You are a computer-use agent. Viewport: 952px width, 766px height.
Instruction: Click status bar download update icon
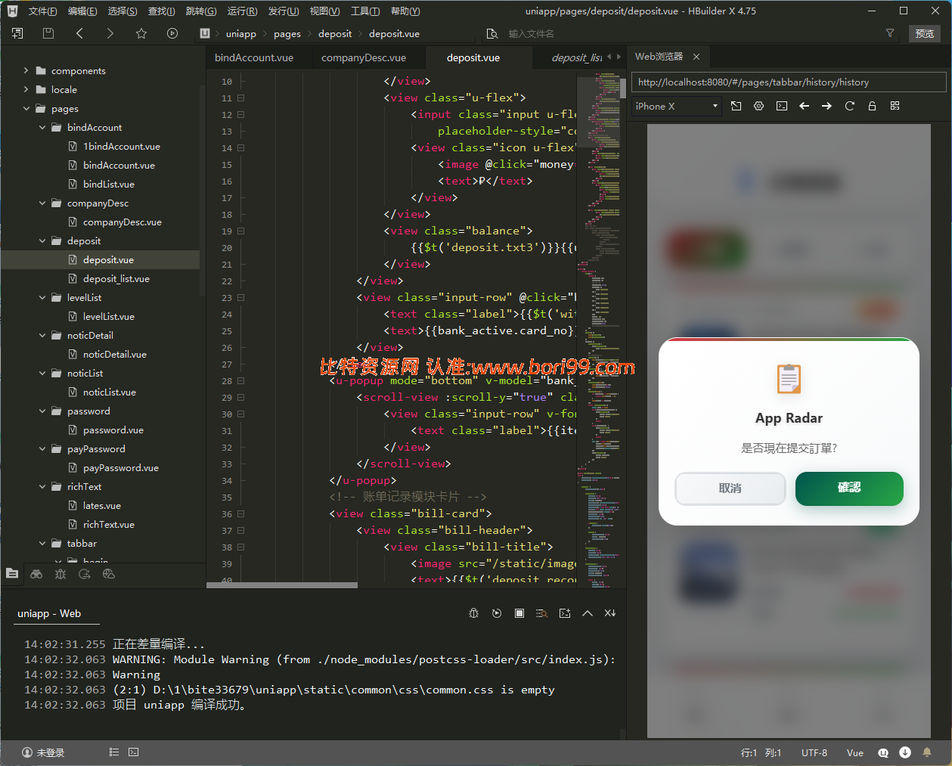tap(905, 752)
